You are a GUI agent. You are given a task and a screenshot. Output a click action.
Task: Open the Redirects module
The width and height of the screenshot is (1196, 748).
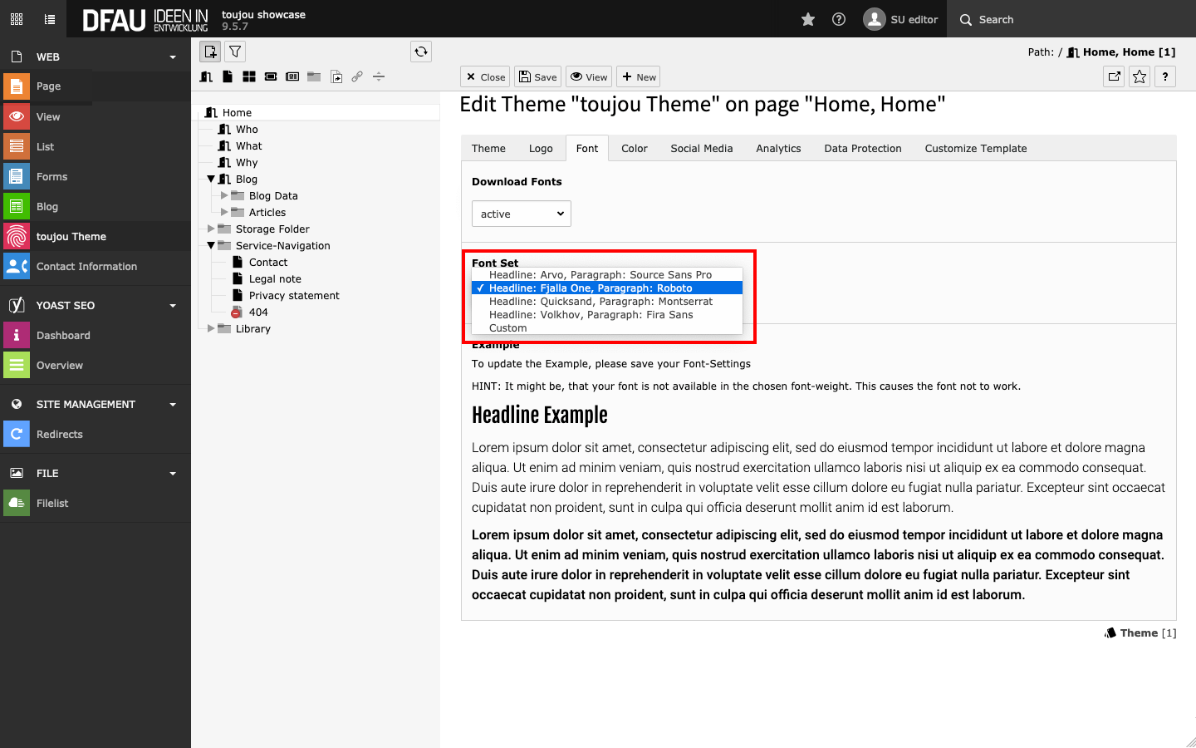(x=59, y=435)
